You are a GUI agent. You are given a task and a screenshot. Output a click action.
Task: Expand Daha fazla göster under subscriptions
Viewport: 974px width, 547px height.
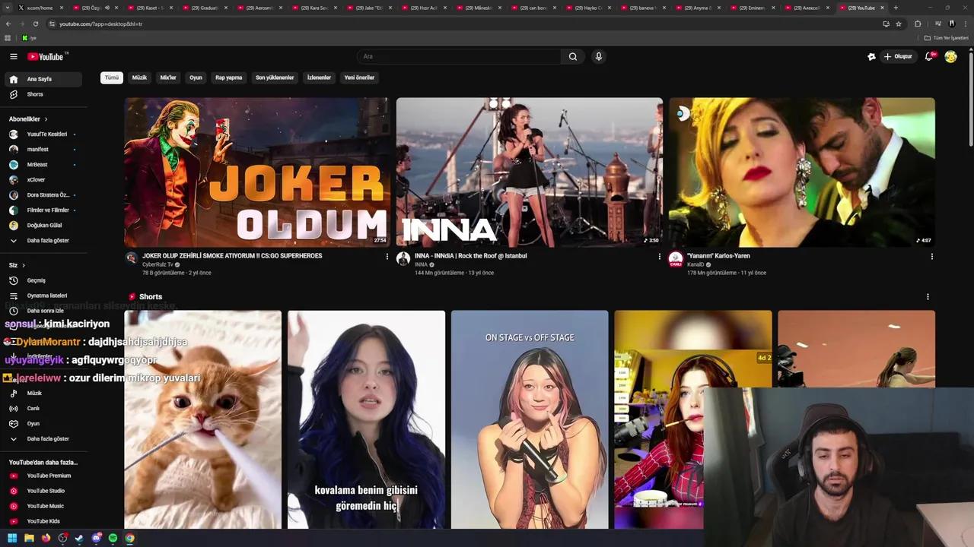tap(42, 241)
